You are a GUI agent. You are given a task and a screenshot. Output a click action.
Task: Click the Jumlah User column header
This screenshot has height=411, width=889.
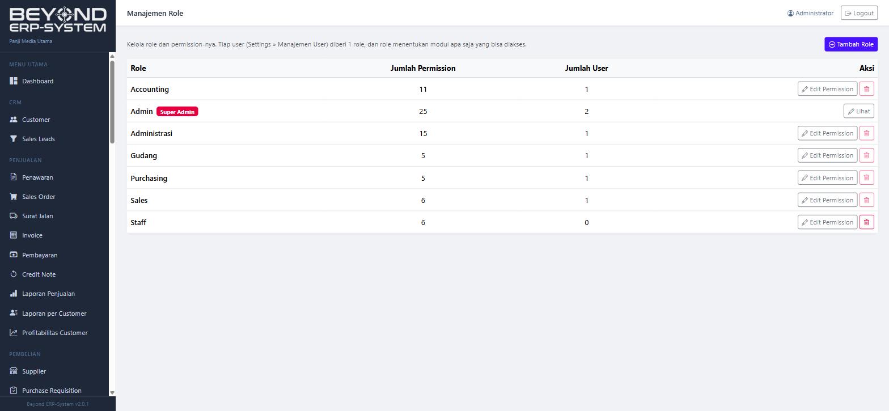(x=586, y=68)
